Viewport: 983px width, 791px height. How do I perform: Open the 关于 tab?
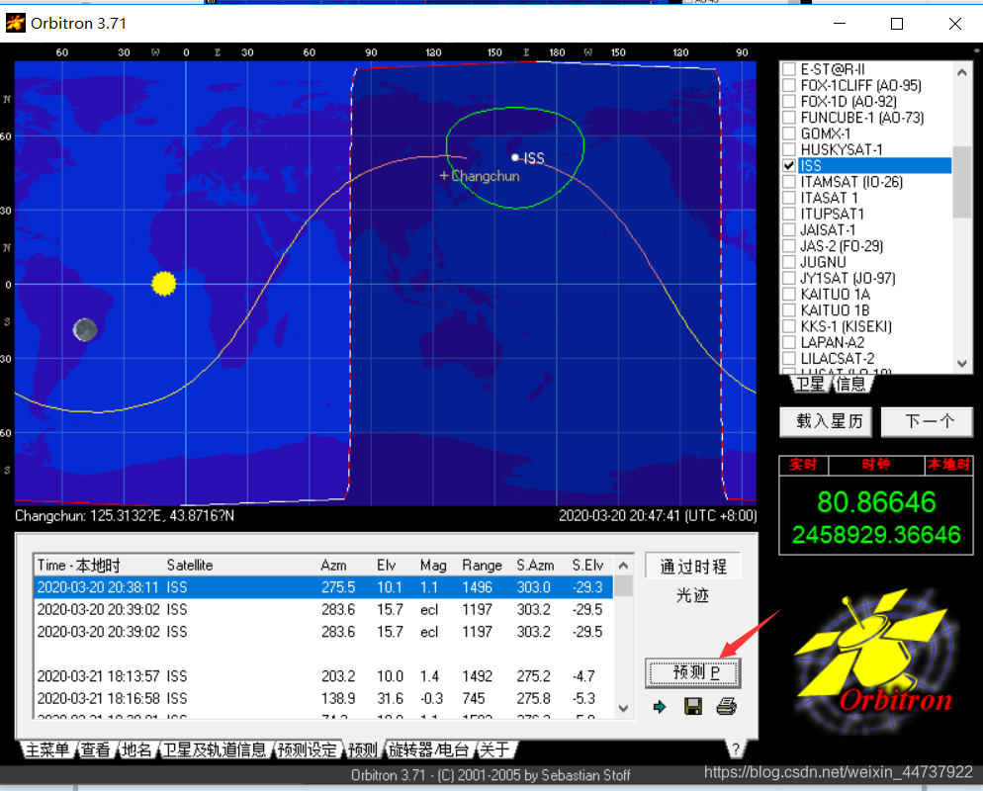tap(495, 749)
